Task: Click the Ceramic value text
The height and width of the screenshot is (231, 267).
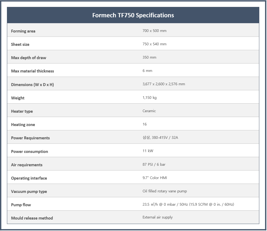Action: coord(149,111)
